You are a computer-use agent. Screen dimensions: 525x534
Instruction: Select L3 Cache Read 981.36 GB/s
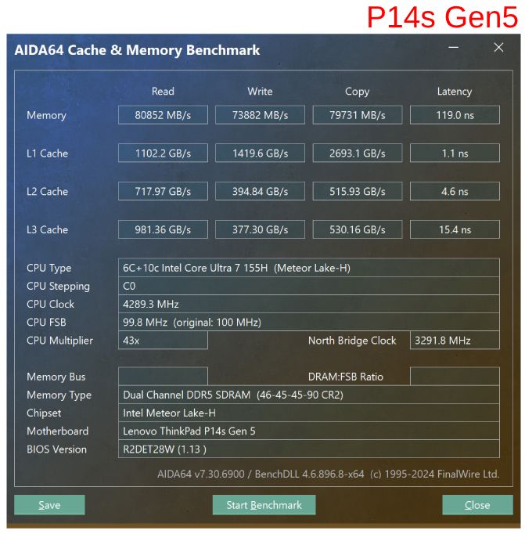click(163, 229)
